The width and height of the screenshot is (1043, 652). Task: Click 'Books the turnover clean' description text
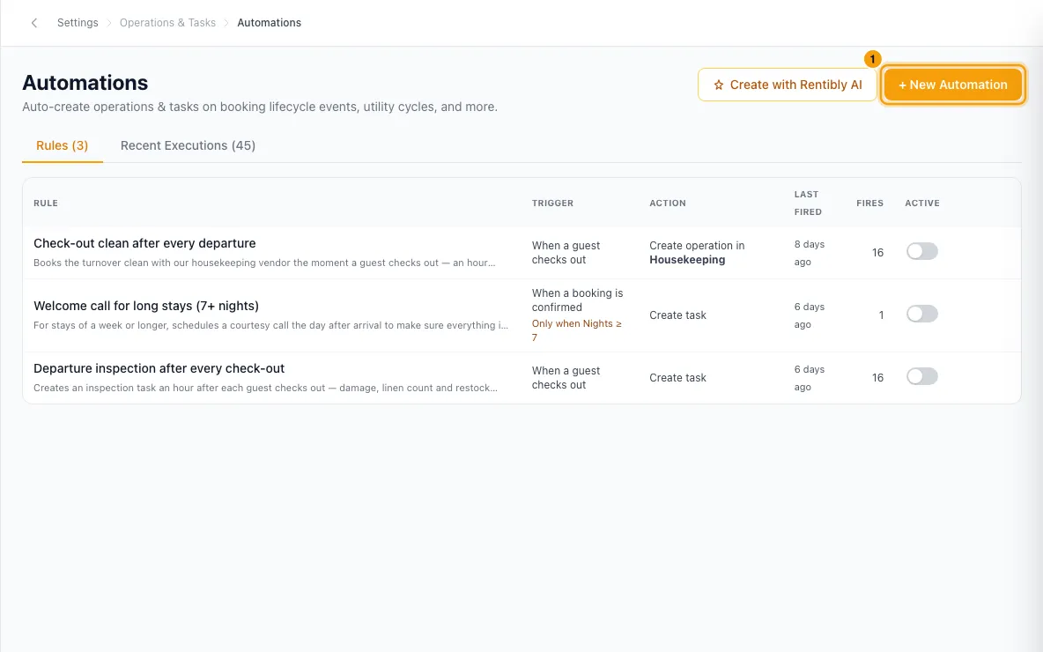pyautogui.click(x=265, y=263)
